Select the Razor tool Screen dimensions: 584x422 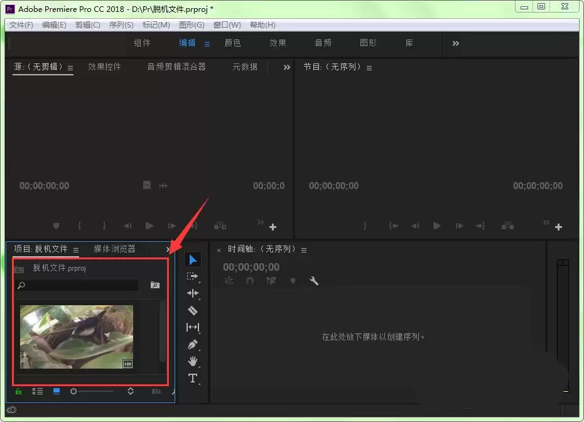pos(193,310)
